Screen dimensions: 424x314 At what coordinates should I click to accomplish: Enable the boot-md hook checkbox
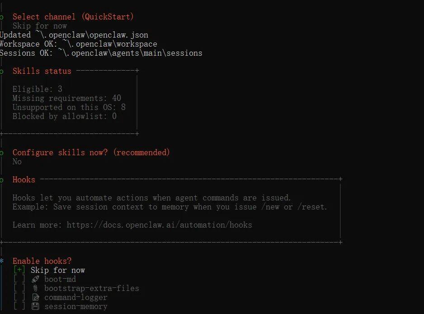[x=19, y=279]
